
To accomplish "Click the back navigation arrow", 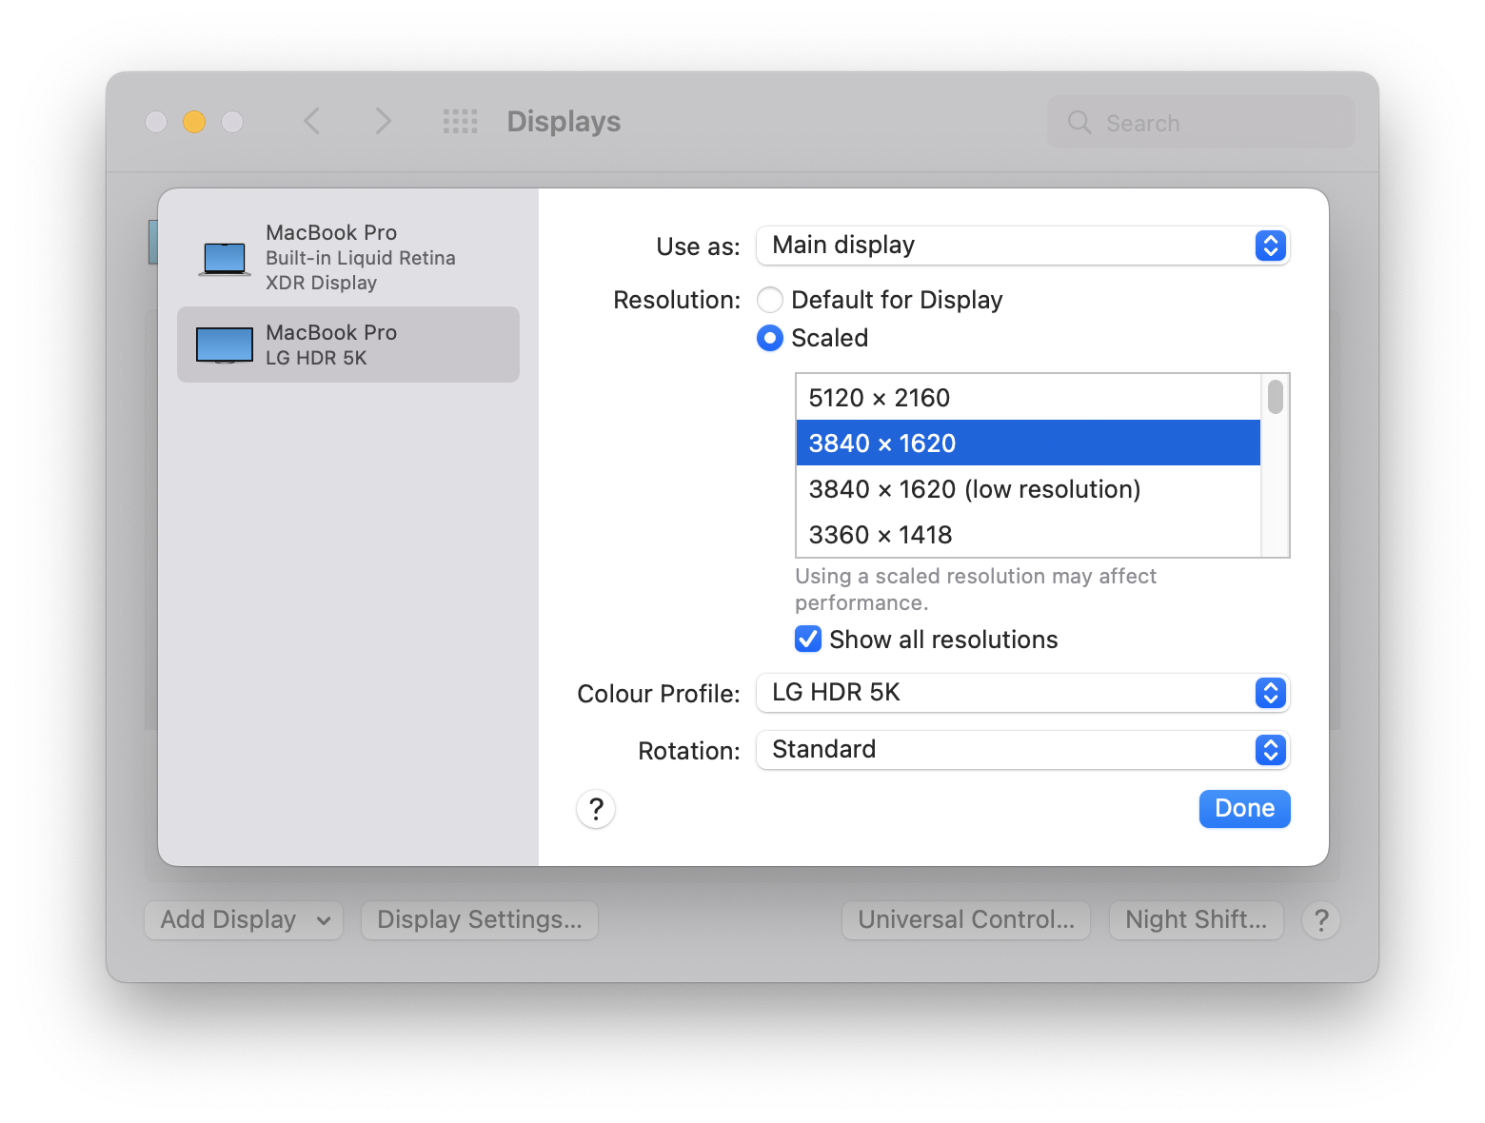I will (311, 121).
